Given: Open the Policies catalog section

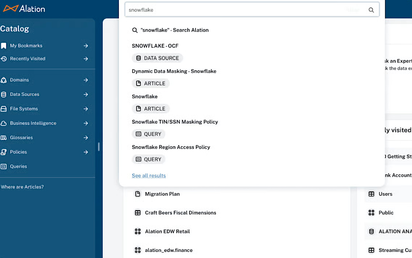Looking at the screenshot, I should [19, 152].
